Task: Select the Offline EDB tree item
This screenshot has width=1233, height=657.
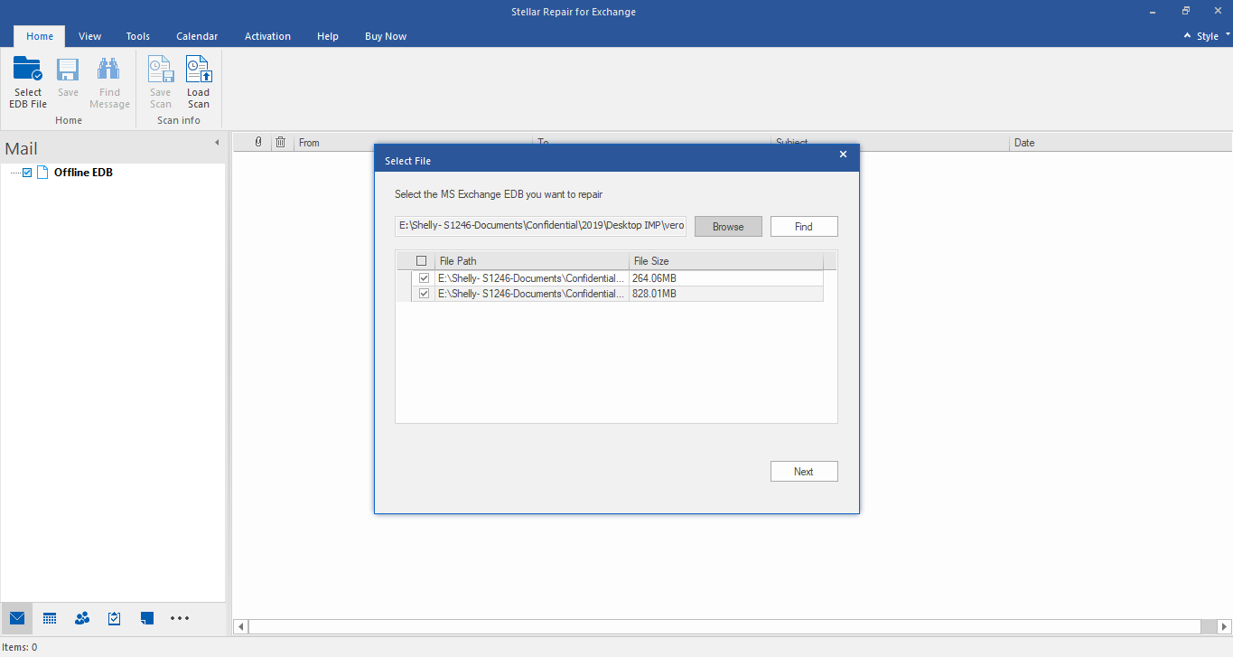Action: (x=83, y=173)
